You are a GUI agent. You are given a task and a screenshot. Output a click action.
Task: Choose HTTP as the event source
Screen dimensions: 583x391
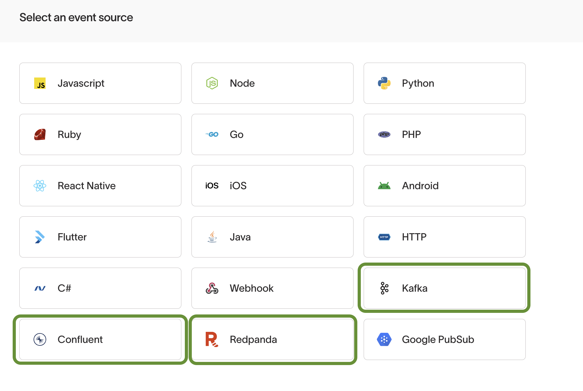coord(444,237)
